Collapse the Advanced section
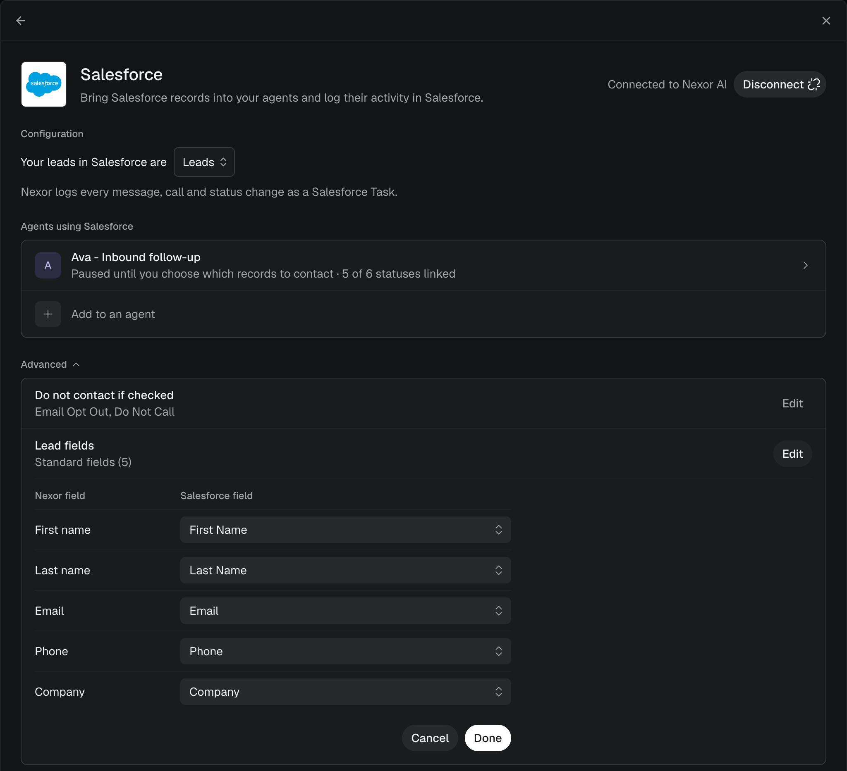This screenshot has width=847, height=771. click(50, 364)
